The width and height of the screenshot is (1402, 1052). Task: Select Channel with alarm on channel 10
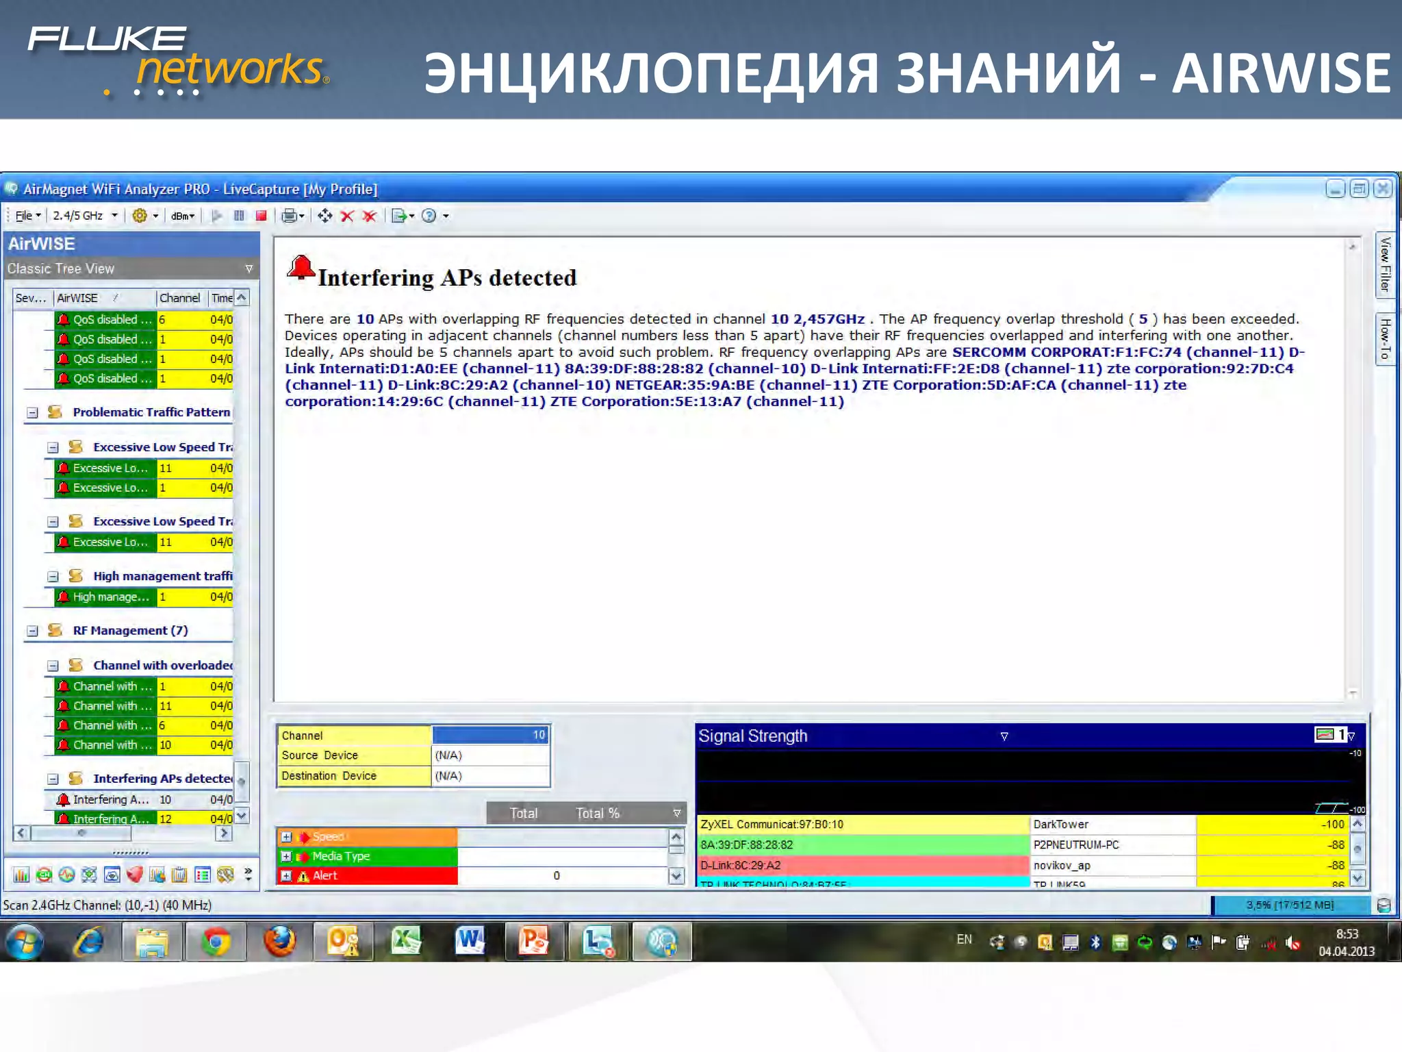point(144,745)
